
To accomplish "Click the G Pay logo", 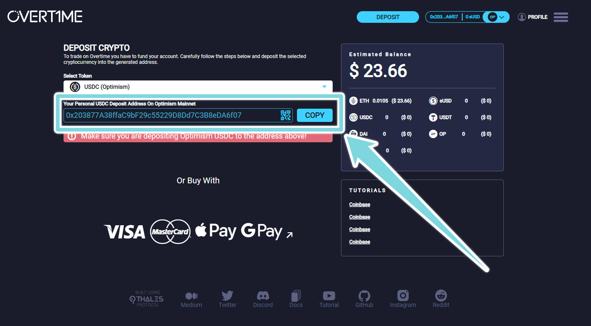I will [262, 231].
